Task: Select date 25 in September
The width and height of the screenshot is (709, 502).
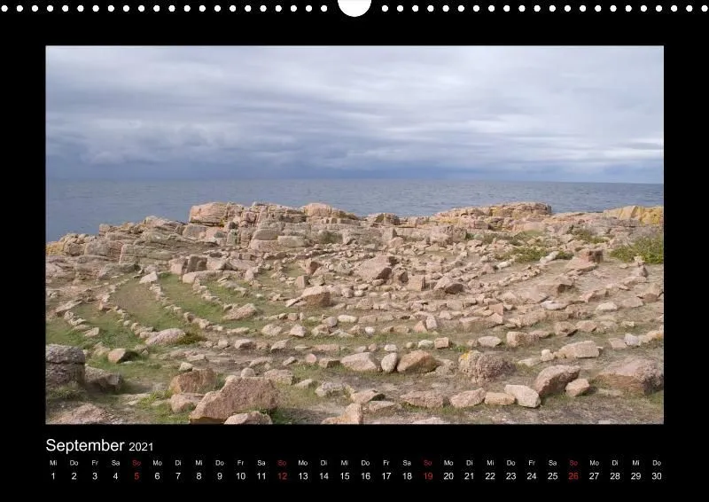Action: (552, 476)
